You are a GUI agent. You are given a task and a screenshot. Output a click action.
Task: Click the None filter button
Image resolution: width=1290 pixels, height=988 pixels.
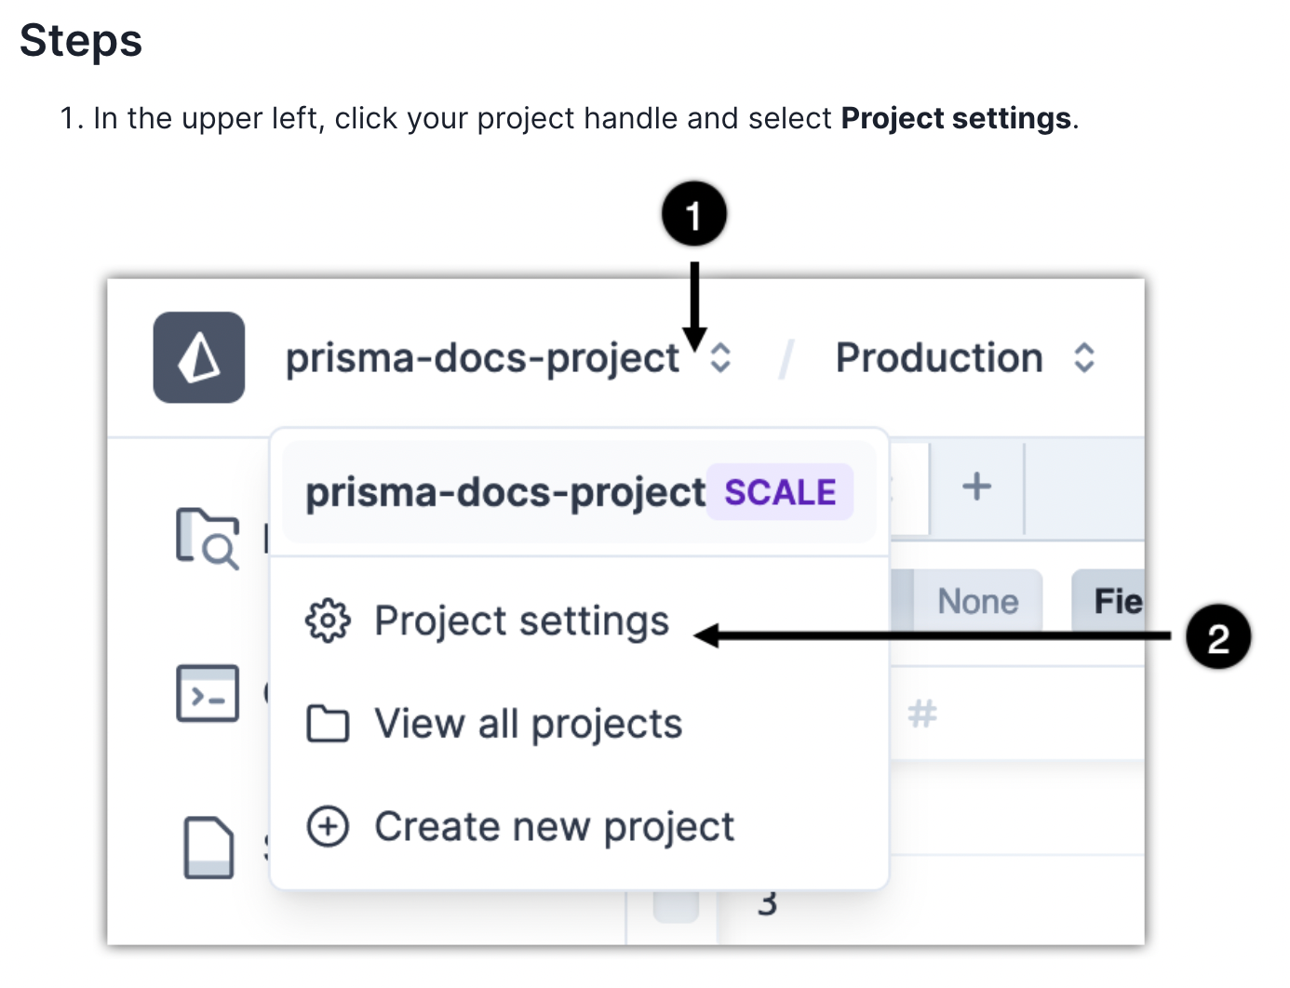pos(977,602)
